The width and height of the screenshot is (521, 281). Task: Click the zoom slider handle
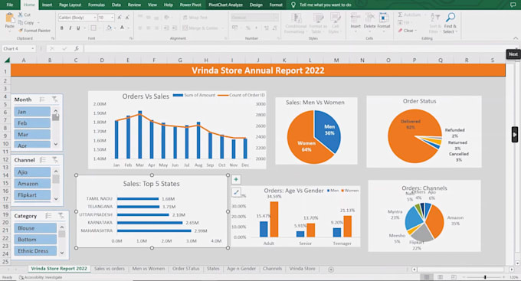click(485, 277)
